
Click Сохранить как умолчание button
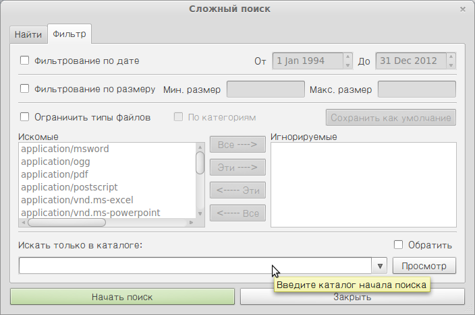coord(391,118)
